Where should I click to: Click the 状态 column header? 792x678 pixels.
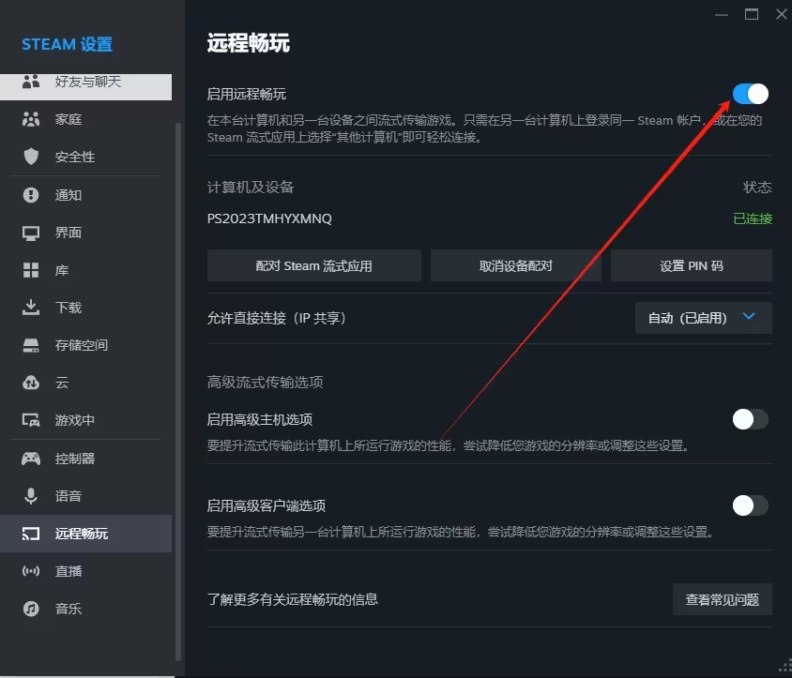click(x=757, y=188)
